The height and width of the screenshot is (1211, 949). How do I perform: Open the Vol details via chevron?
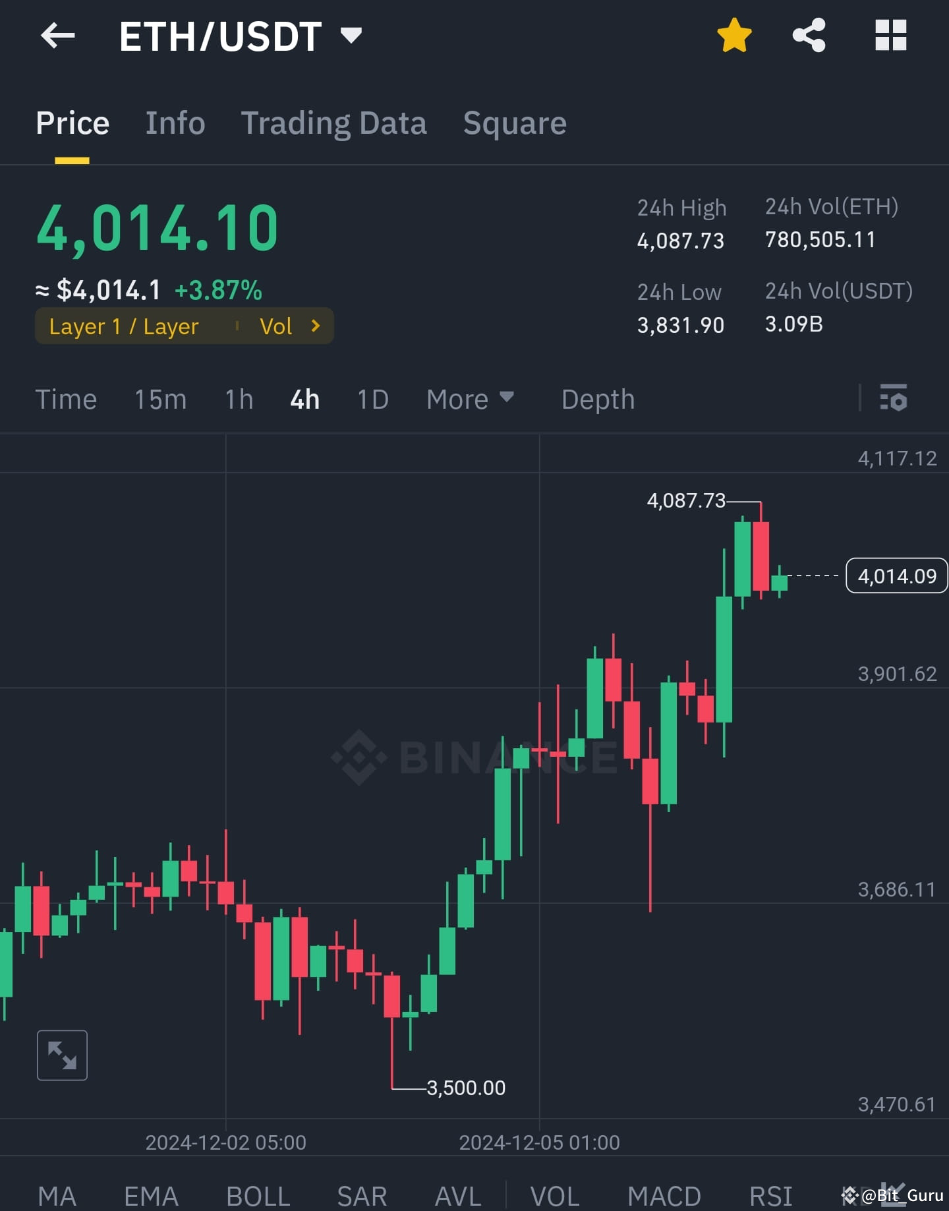[x=316, y=325]
